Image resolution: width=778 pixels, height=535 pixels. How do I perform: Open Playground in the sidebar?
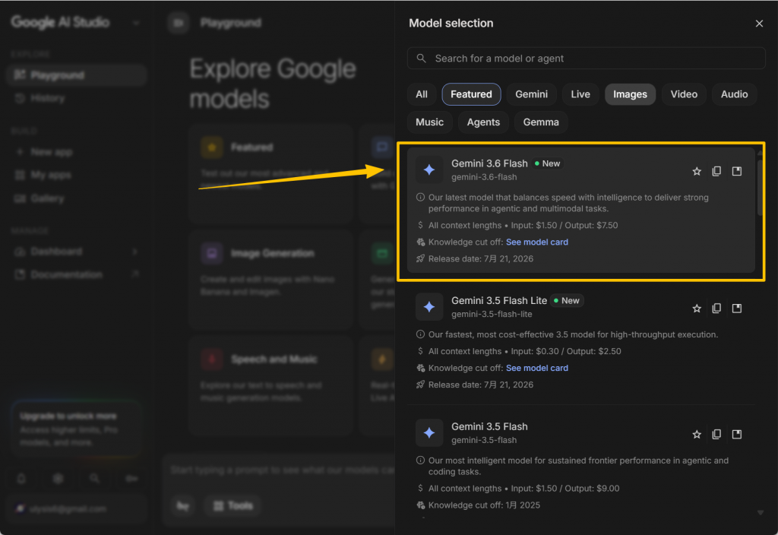pyautogui.click(x=77, y=75)
